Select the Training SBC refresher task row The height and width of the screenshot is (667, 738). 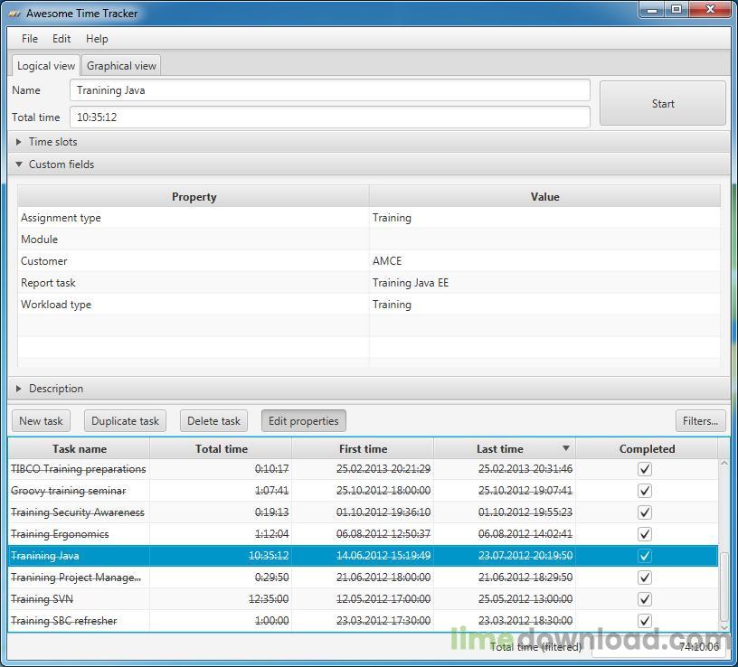click(363, 620)
